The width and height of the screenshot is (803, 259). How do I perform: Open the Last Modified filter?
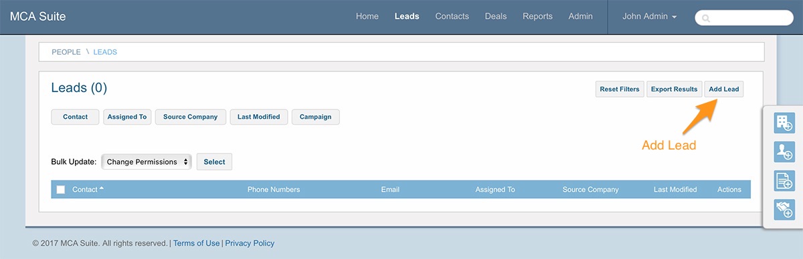pyautogui.click(x=259, y=117)
